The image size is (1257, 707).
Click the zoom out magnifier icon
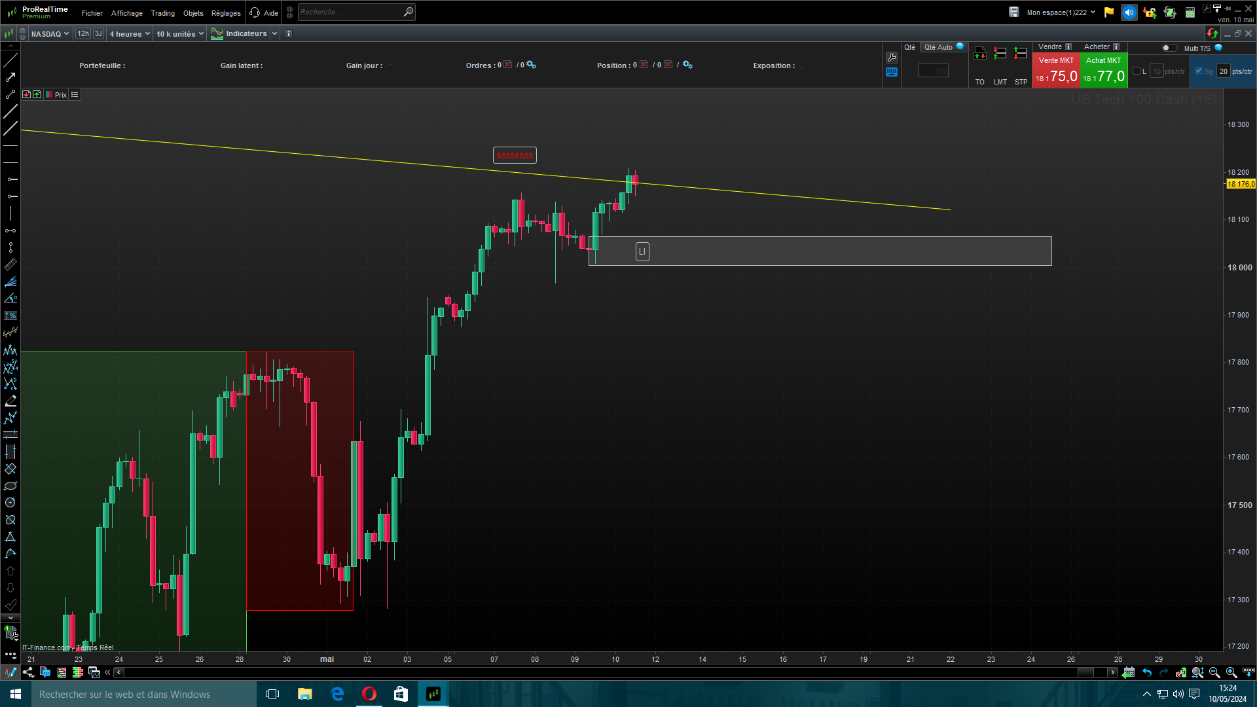pos(1214,672)
